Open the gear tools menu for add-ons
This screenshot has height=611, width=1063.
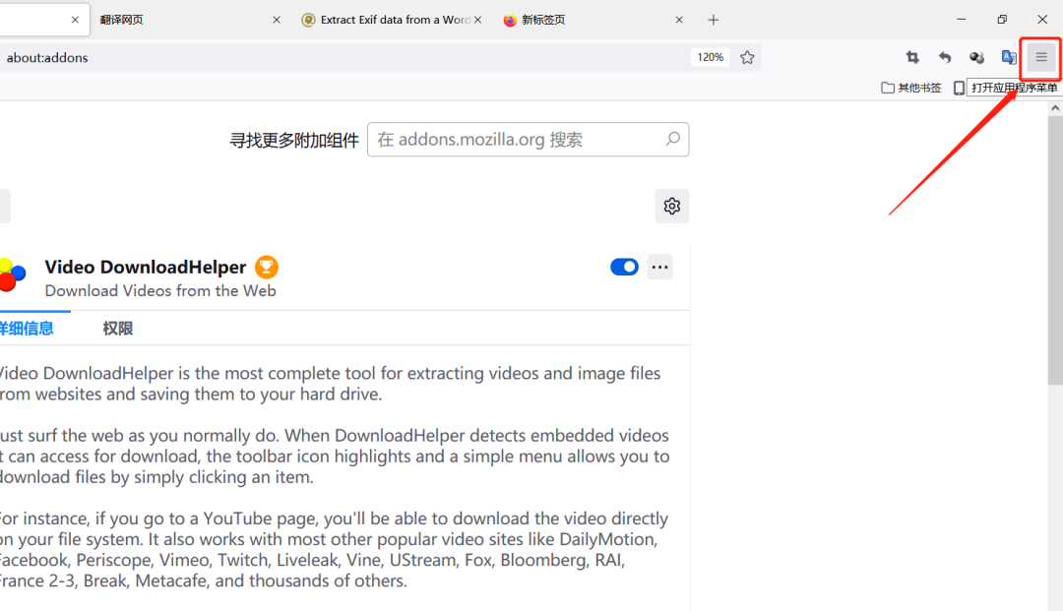coord(672,206)
